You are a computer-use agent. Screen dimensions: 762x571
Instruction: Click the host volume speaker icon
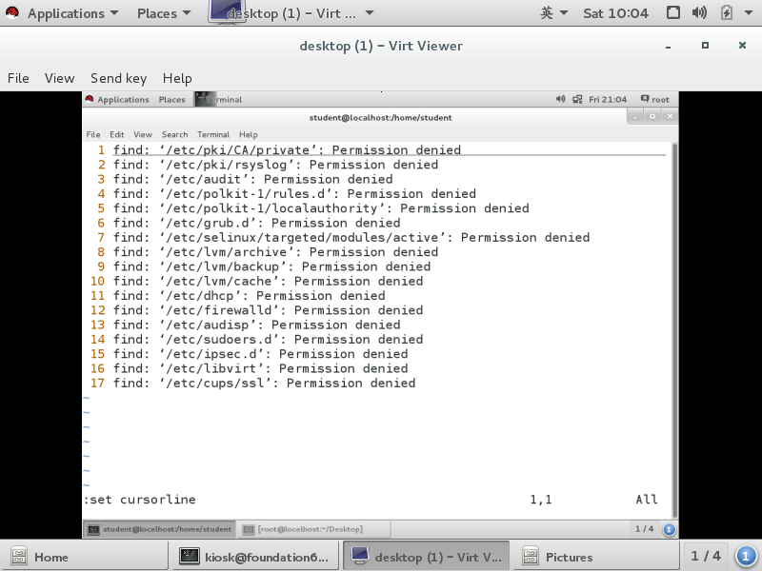[699, 12]
